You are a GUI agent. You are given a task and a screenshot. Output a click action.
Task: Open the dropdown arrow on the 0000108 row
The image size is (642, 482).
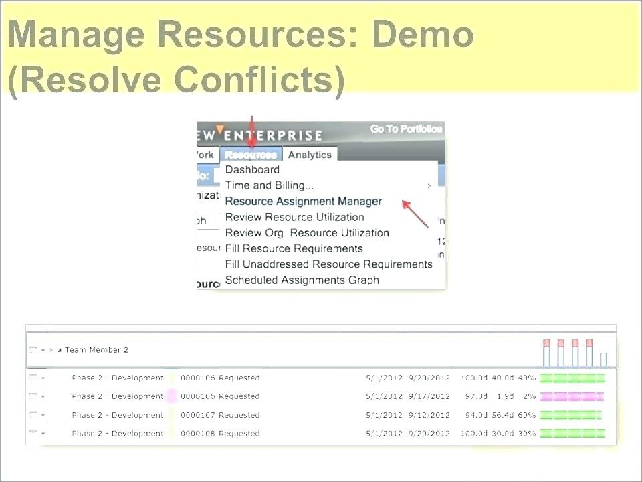point(43,434)
